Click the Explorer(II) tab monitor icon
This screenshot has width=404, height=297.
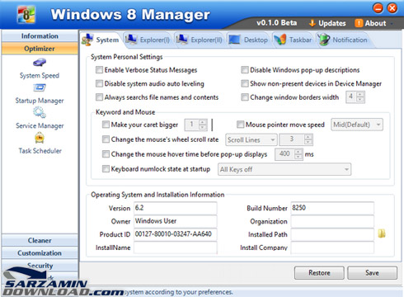(181, 40)
